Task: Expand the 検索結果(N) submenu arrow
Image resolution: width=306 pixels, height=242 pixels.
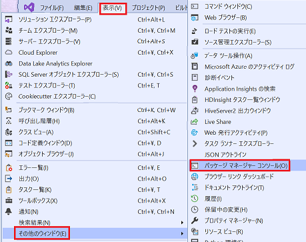Action: click(182, 223)
